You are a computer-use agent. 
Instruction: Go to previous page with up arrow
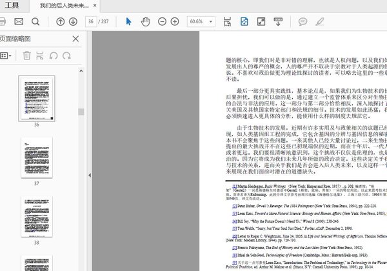click(x=61, y=22)
